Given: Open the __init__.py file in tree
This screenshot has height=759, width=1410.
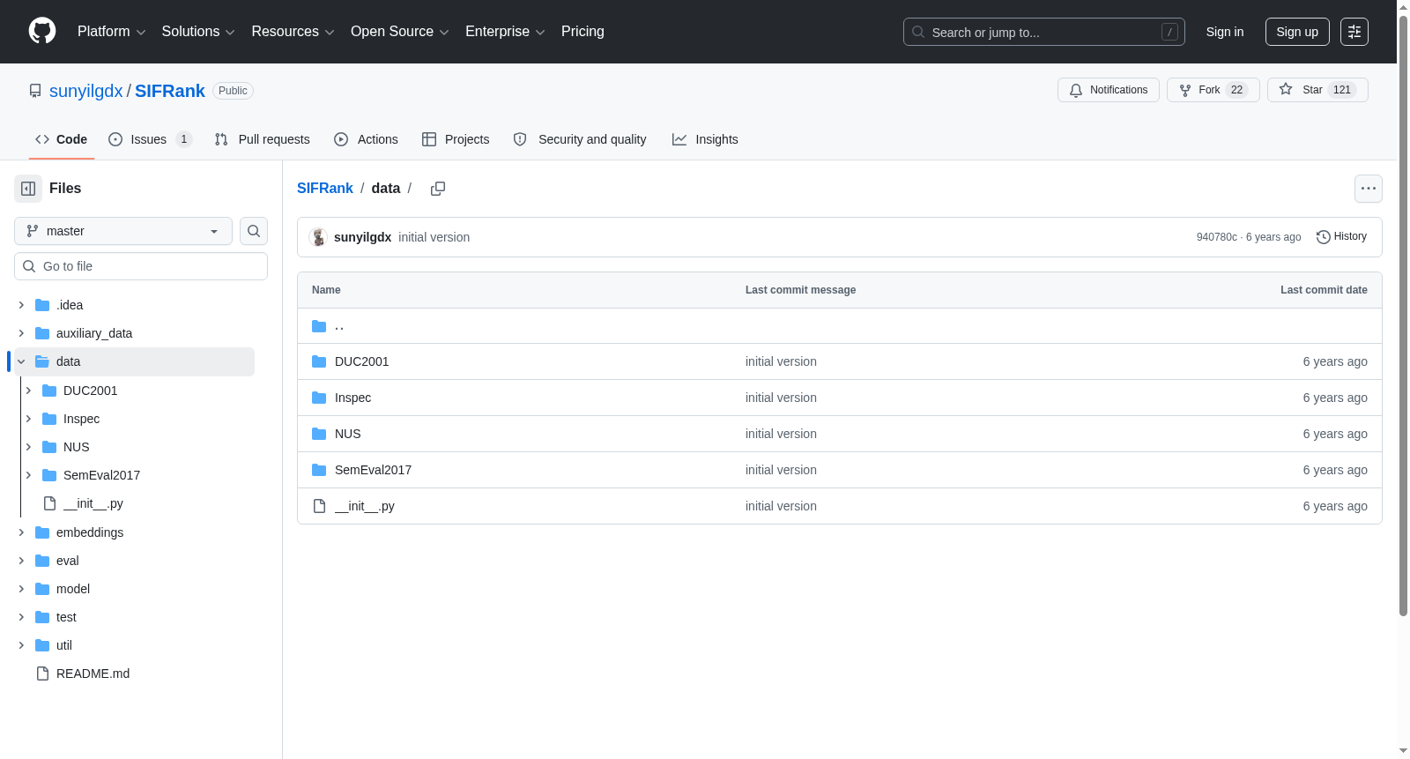Looking at the screenshot, I should pos(93,503).
